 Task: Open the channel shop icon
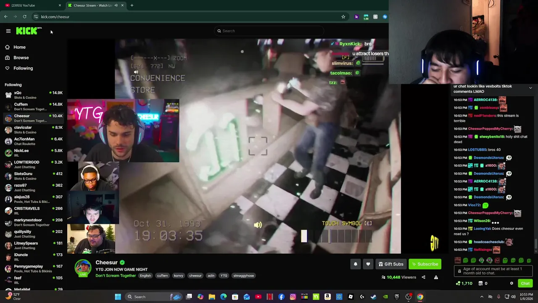tap(481, 283)
